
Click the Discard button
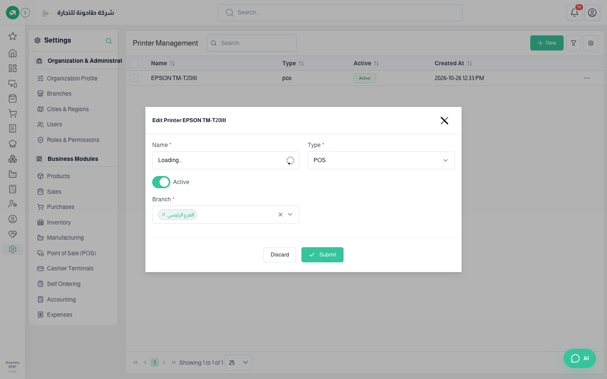pyautogui.click(x=279, y=255)
